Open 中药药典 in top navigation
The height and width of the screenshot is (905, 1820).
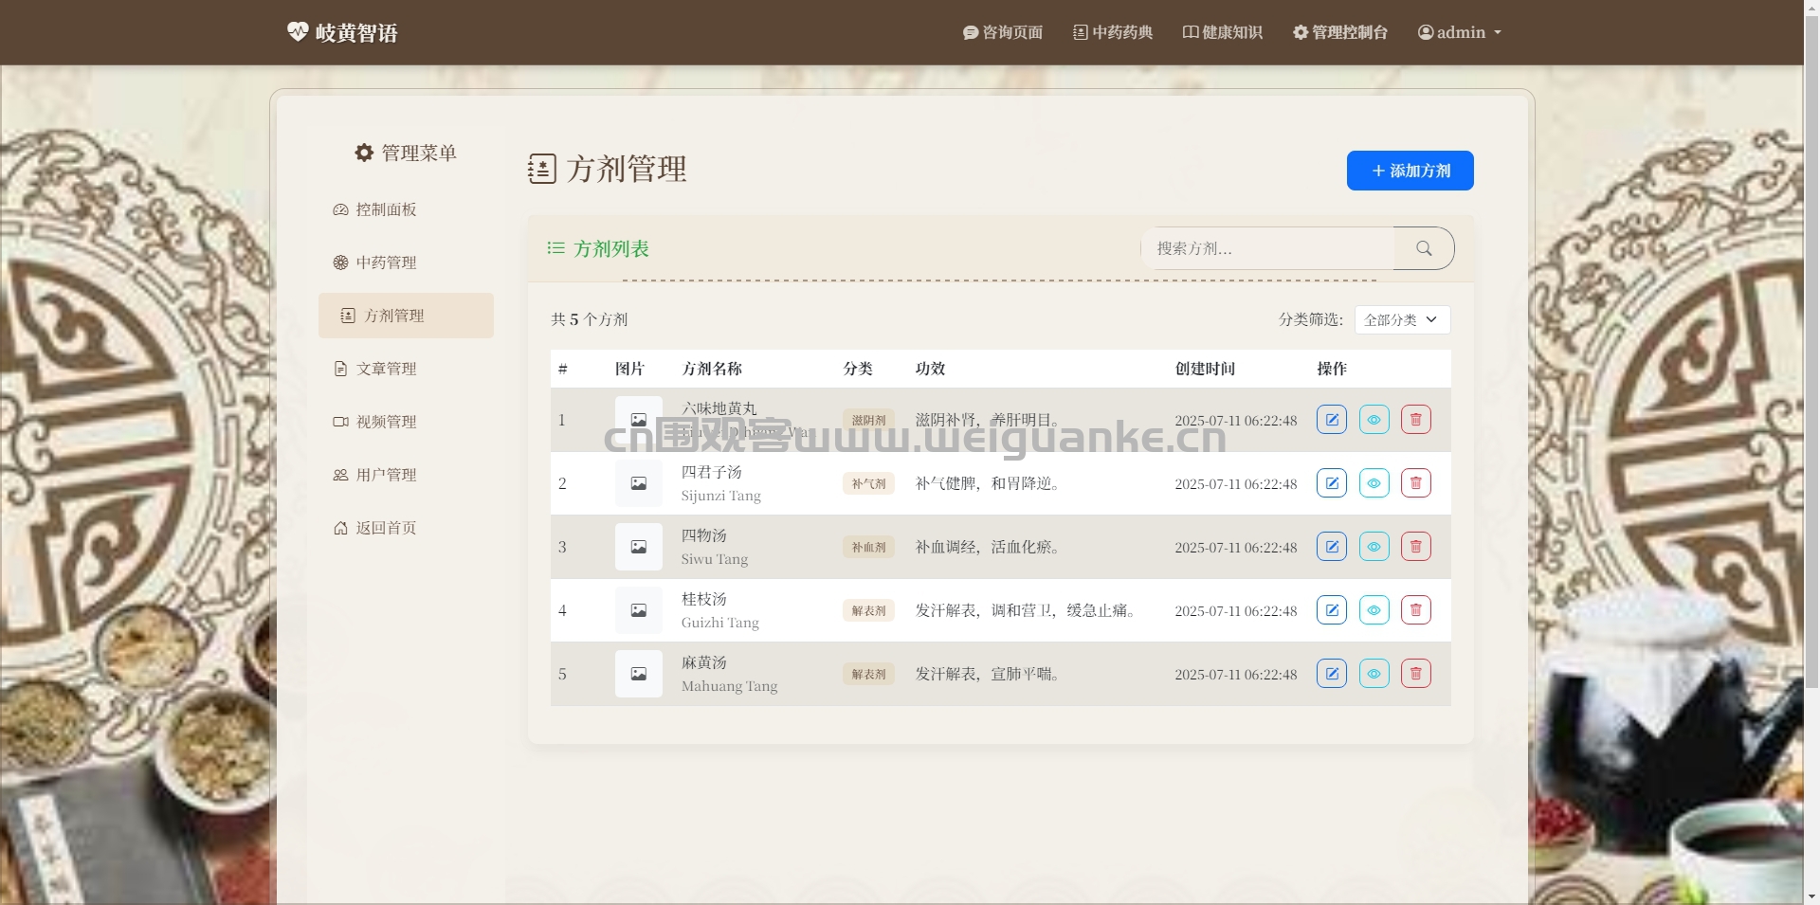point(1113,32)
